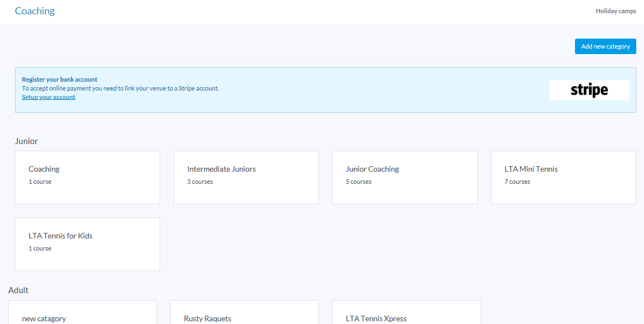Open the Holiday camps section
644x324 pixels.
coord(615,11)
